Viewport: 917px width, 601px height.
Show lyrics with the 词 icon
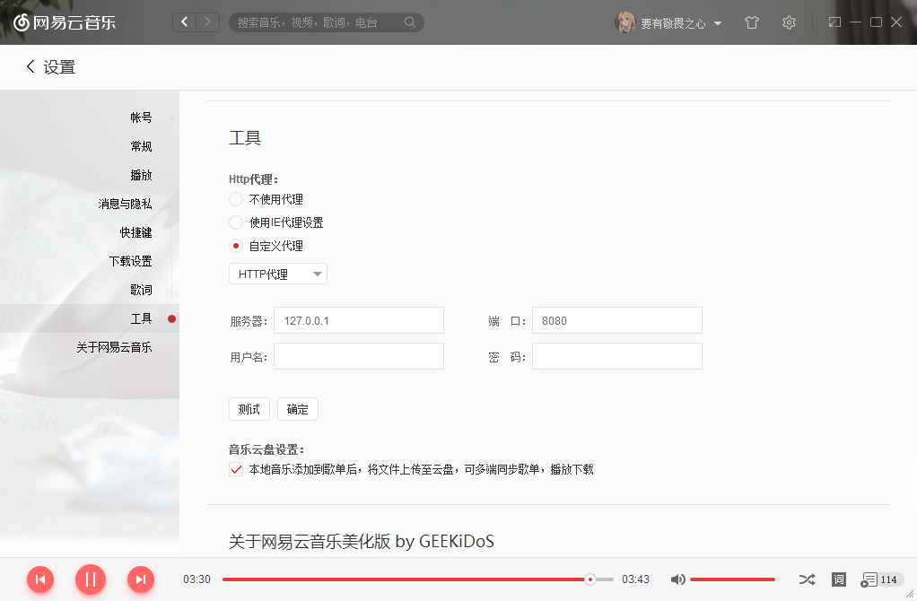pyautogui.click(x=839, y=579)
